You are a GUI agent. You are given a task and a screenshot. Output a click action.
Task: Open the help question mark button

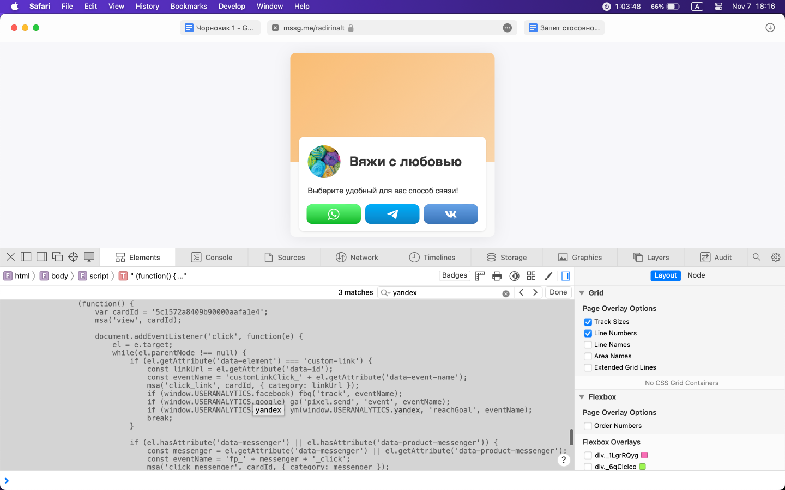[x=564, y=460]
